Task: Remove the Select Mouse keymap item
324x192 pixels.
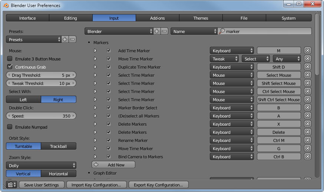Action: point(307,75)
